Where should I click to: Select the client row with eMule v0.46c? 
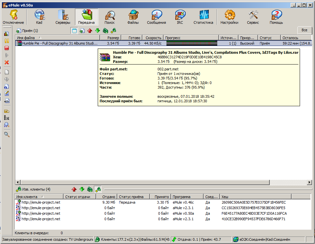click(x=163, y=202)
